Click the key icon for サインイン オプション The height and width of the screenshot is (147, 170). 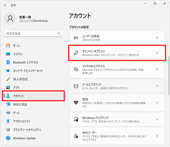point(76,53)
